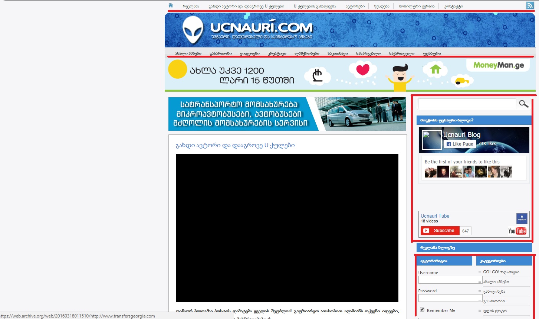Click the UCNAURI.COM site title
539x319 pixels.
pyautogui.click(x=262, y=27)
